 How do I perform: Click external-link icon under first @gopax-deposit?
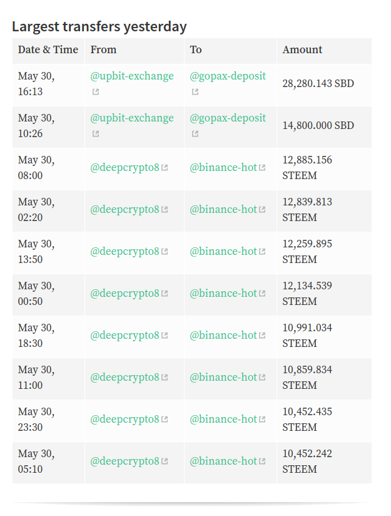(x=195, y=92)
